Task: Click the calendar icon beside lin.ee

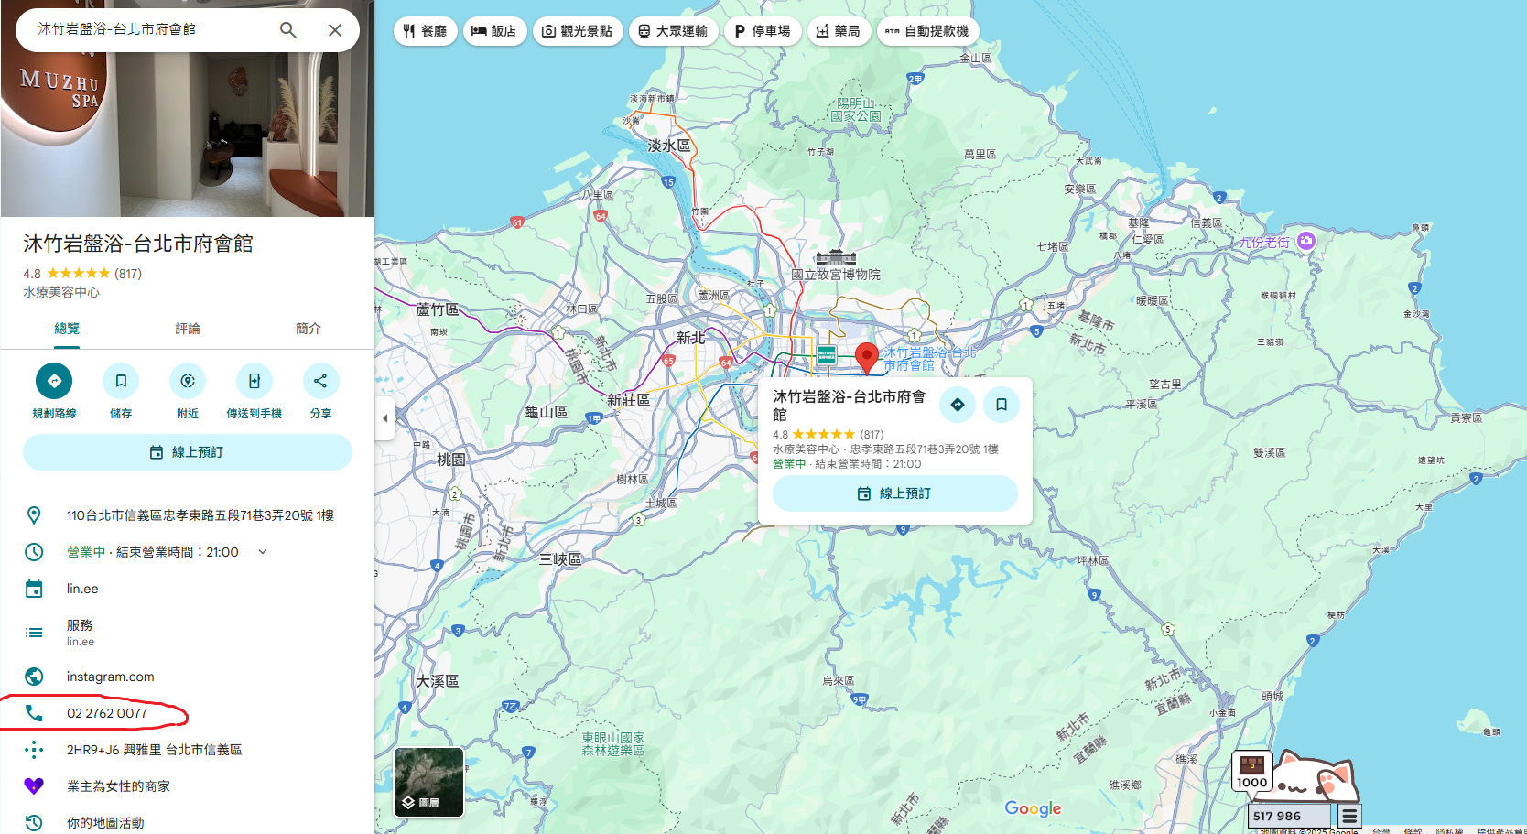Action: pos(34,589)
